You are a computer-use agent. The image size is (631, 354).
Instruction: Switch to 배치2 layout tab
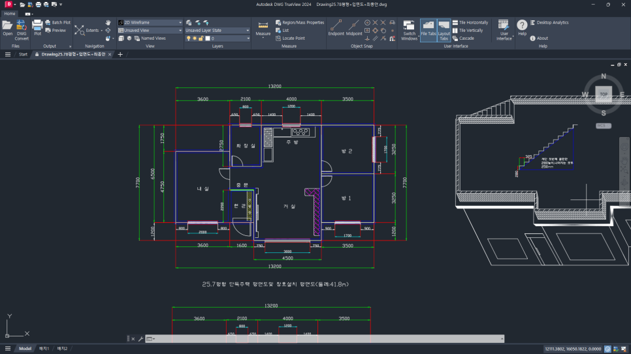62,348
